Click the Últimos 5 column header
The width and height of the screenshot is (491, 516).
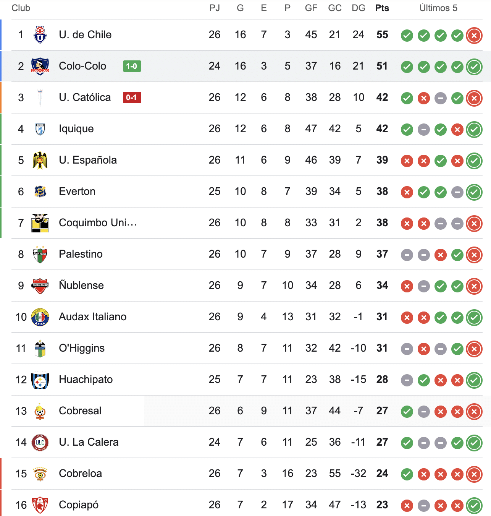[438, 8]
